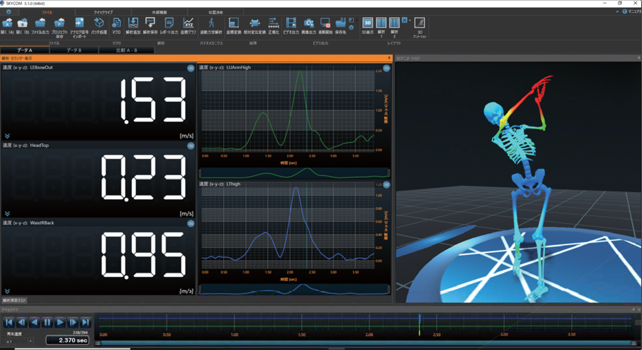Switch to the データ B tab

tap(74, 50)
